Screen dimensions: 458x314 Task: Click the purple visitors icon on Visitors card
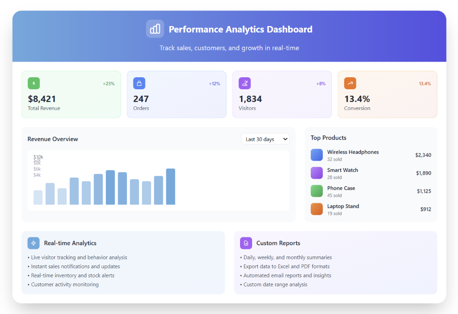coord(245,83)
